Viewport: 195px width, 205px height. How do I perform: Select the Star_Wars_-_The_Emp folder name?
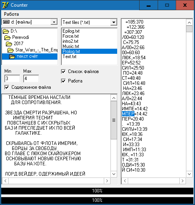36,50
